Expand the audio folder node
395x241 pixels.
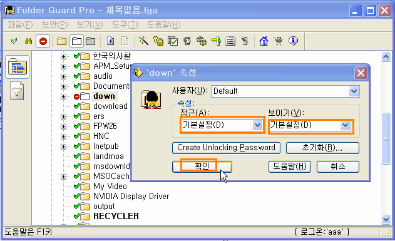click(x=63, y=76)
